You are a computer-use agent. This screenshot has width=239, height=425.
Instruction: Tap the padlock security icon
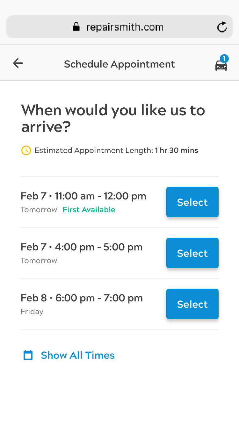click(76, 27)
